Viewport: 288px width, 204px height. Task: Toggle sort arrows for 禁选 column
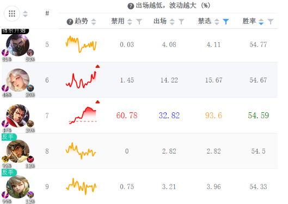(x=217, y=22)
